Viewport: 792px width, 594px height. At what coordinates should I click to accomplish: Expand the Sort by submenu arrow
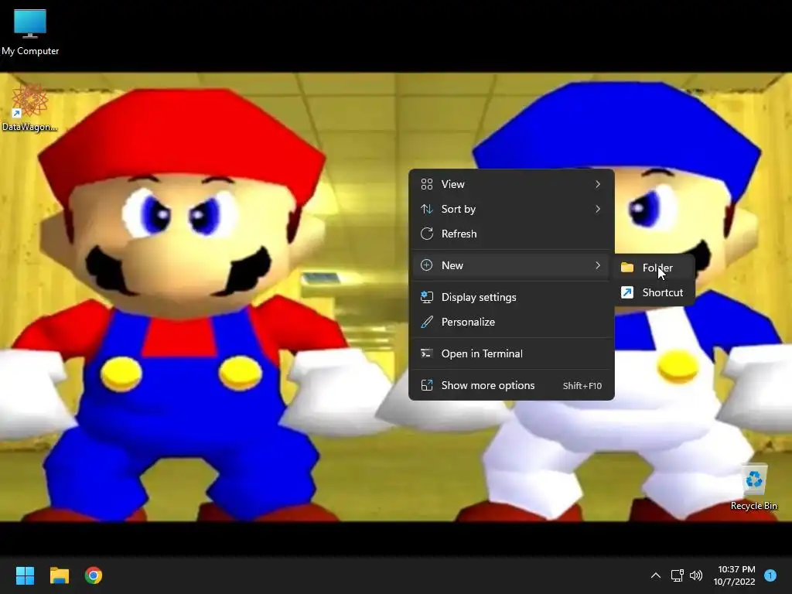(x=598, y=209)
